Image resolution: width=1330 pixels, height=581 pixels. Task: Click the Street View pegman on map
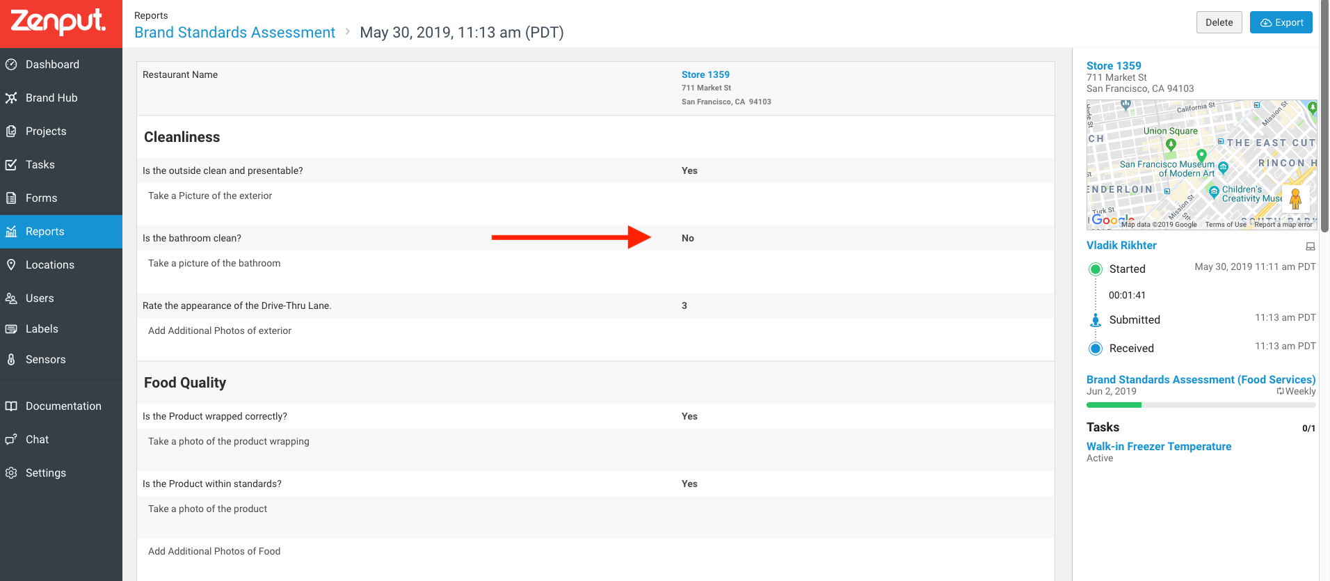click(1295, 199)
